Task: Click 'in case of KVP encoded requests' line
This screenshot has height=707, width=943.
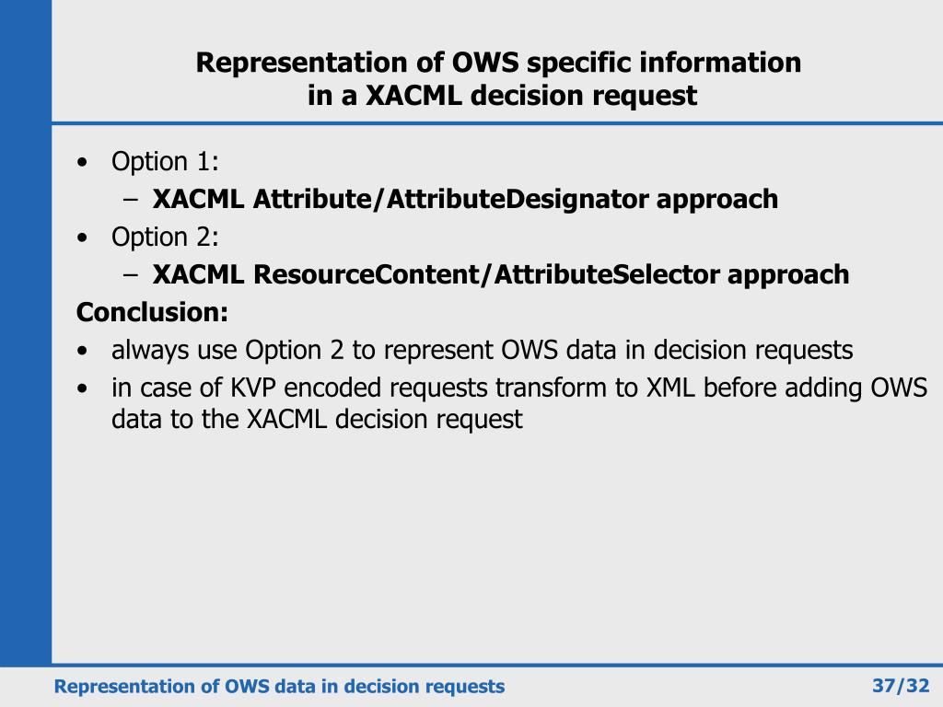Action: pos(519,388)
